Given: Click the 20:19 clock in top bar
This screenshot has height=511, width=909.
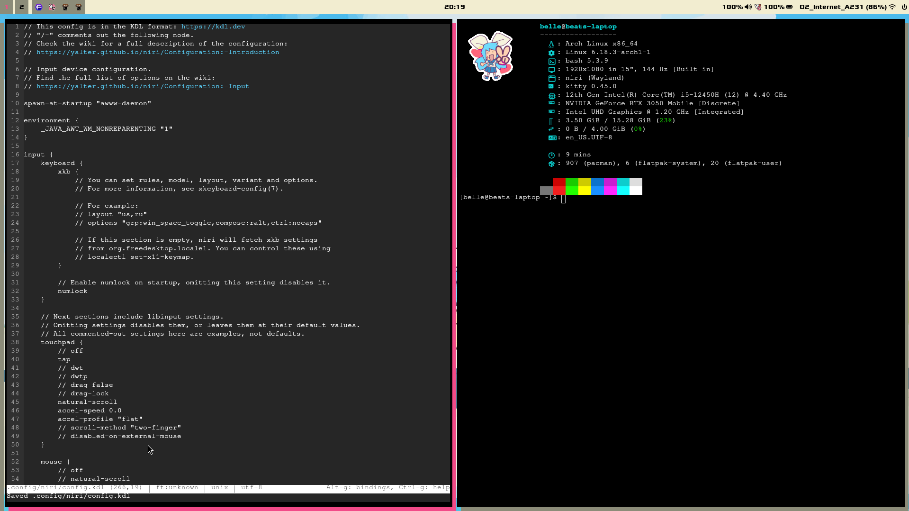Looking at the screenshot, I should (x=454, y=7).
